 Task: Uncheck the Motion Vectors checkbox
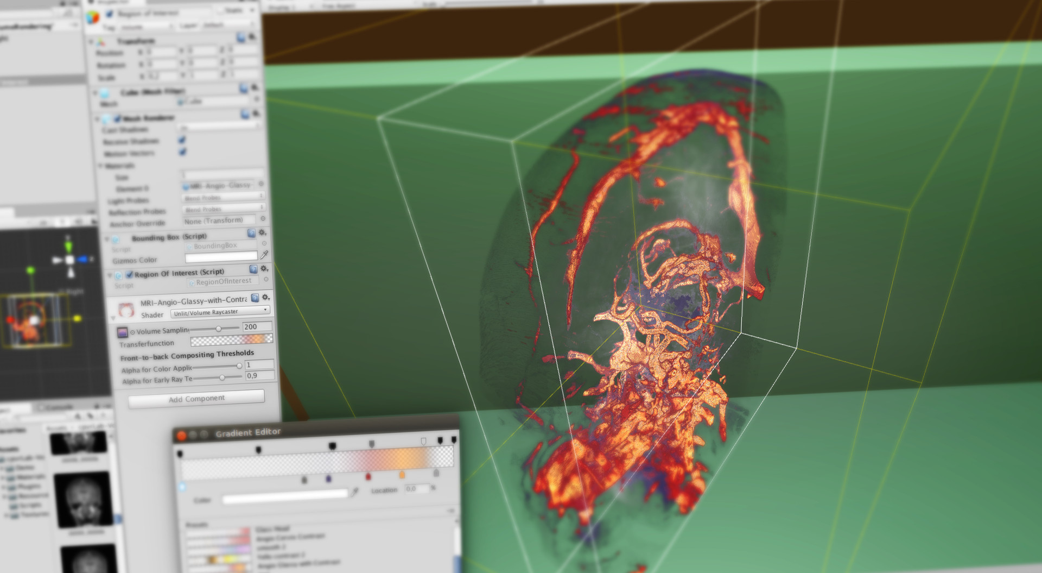(x=182, y=152)
